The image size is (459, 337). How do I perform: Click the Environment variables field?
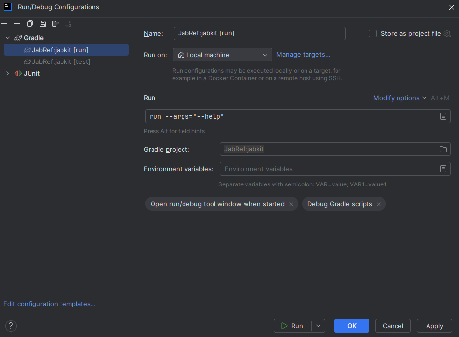pos(335,169)
